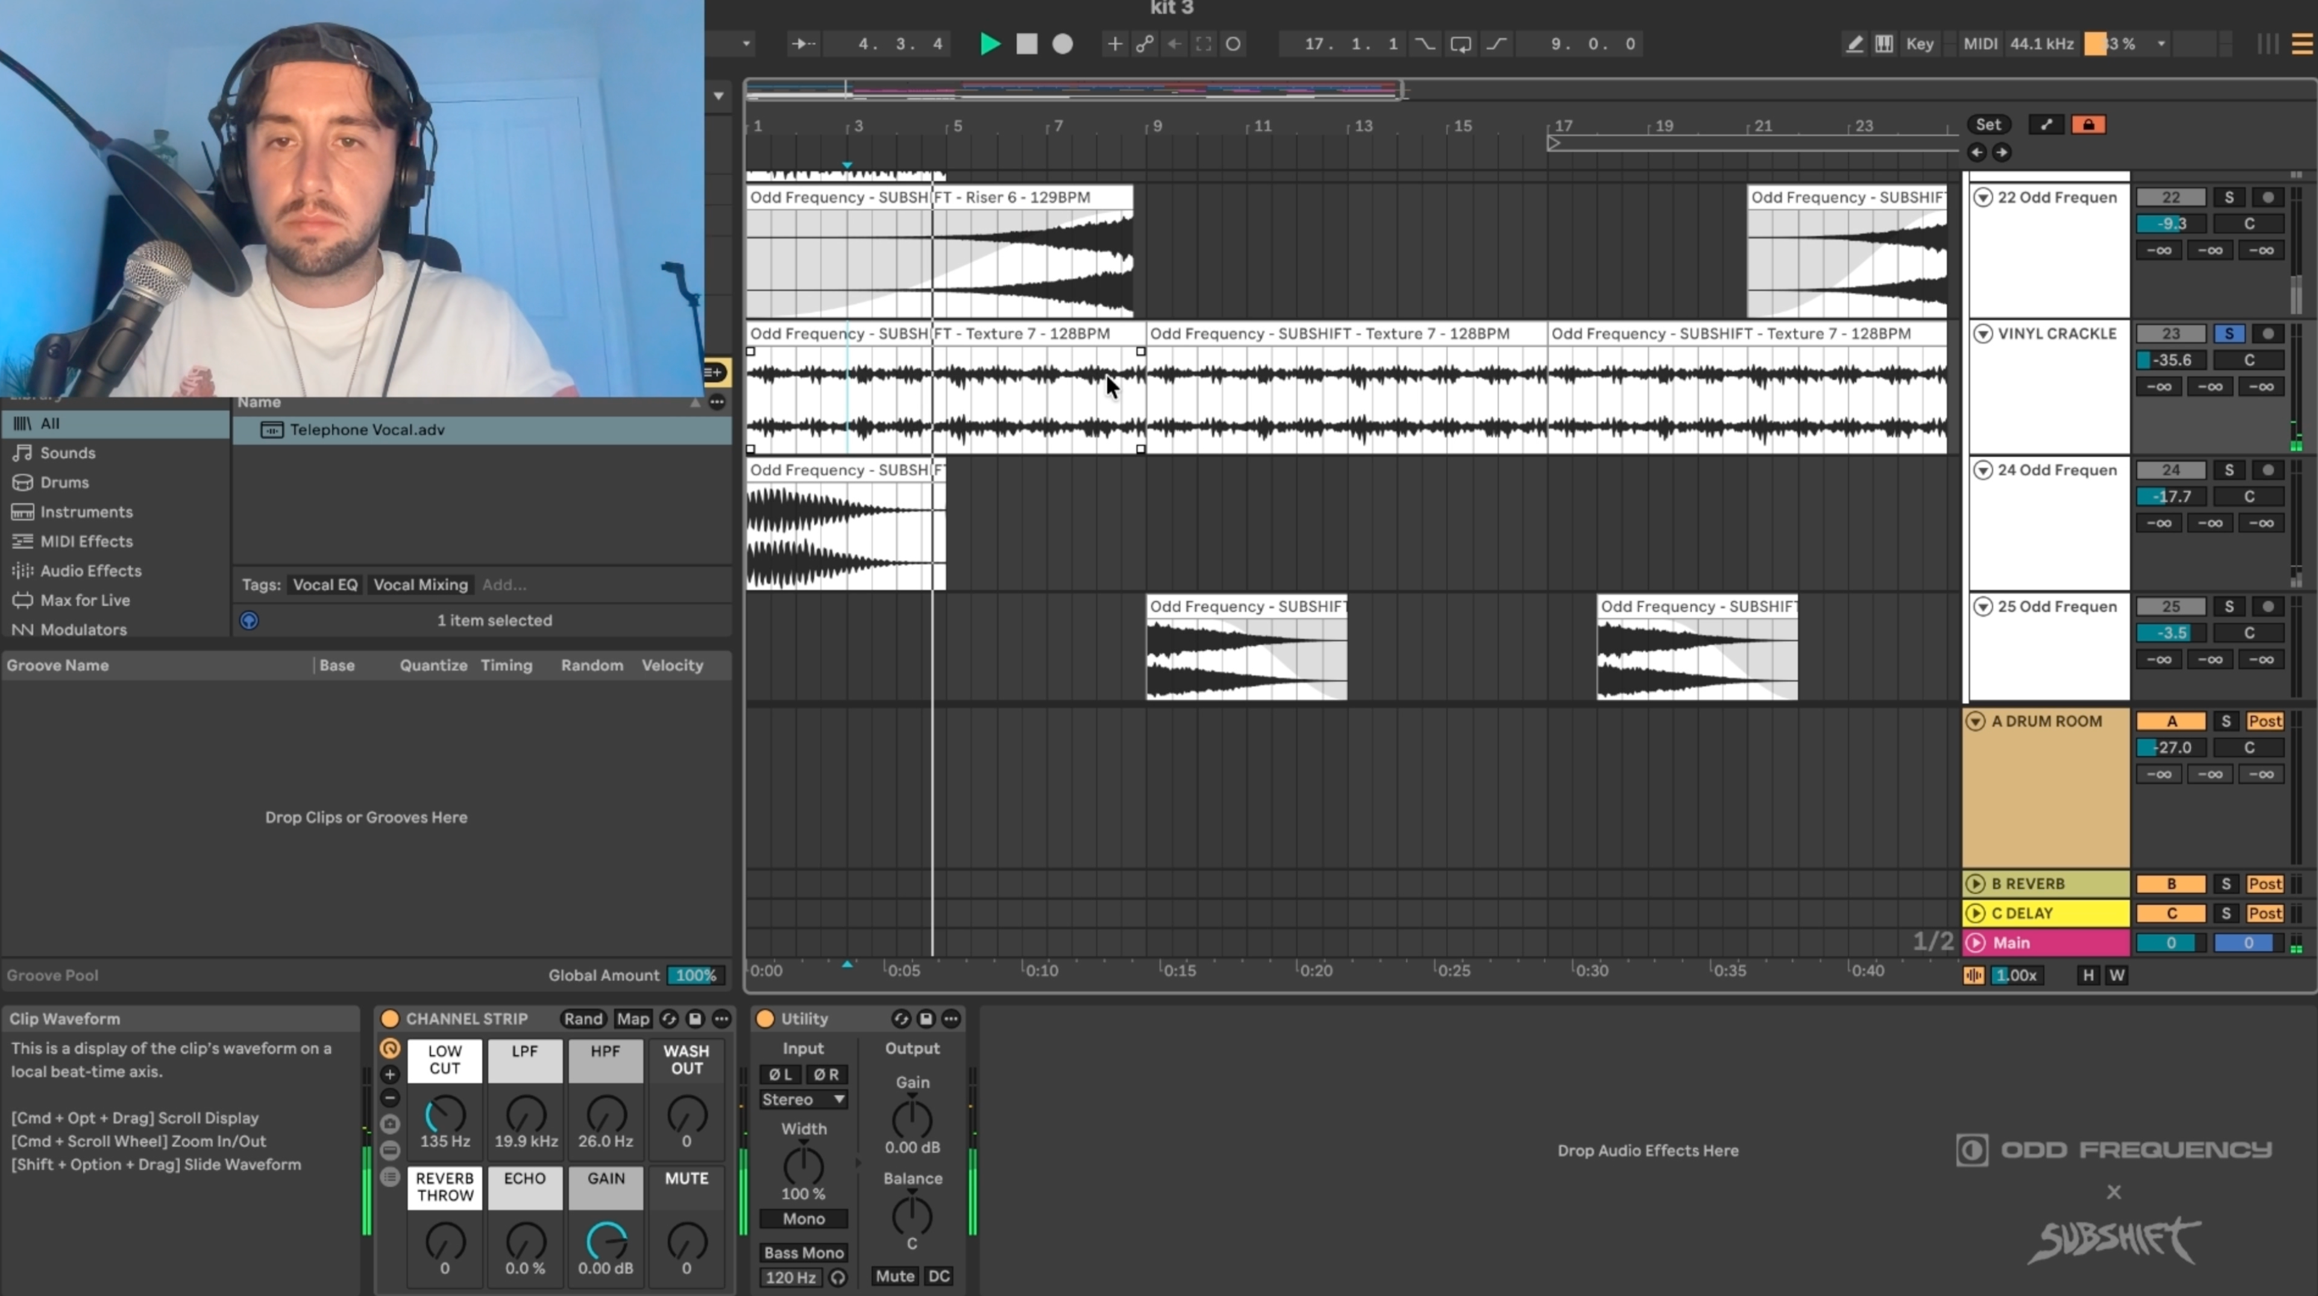Image resolution: width=2318 pixels, height=1296 pixels.
Task: Click the Channel Strip save preset icon
Action: tap(695, 1018)
